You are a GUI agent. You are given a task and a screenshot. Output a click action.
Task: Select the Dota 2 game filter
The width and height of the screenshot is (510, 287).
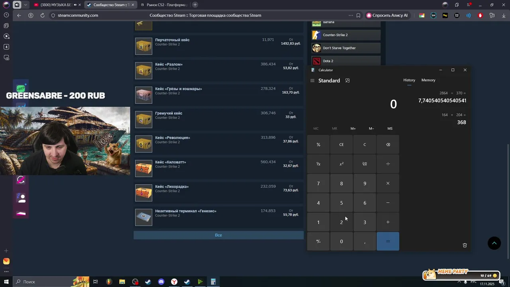pyautogui.click(x=346, y=61)
